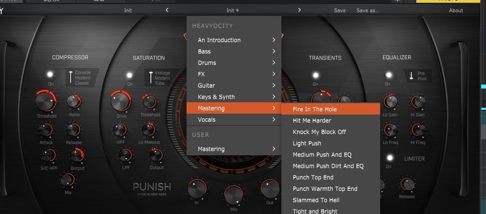486x214 pixels.
Task: Click the Compressor Ratio knob
Action: [x=73, y=101]
